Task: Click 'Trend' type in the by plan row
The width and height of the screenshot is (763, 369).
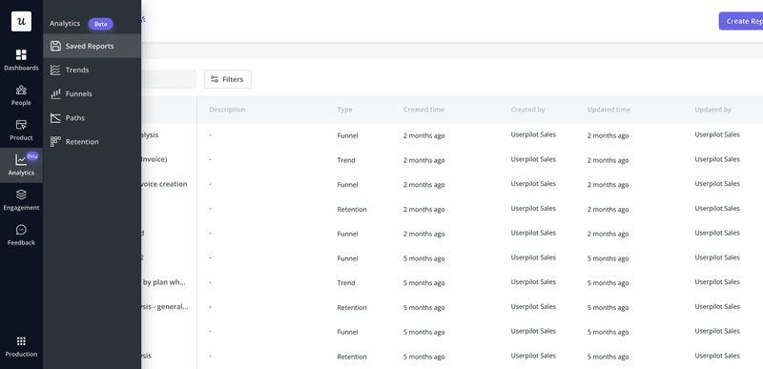Action: (x=346, y=283)
